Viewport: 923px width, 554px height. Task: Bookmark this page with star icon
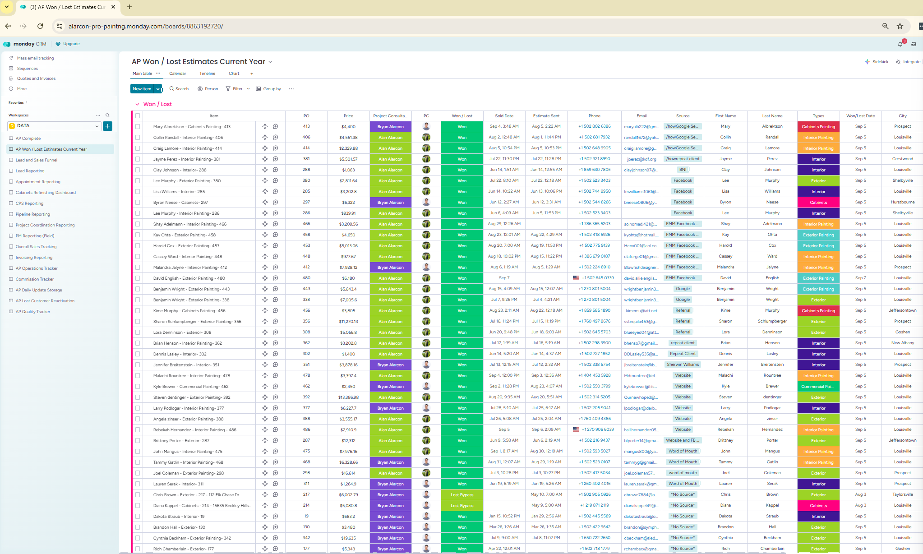point(900,26)
